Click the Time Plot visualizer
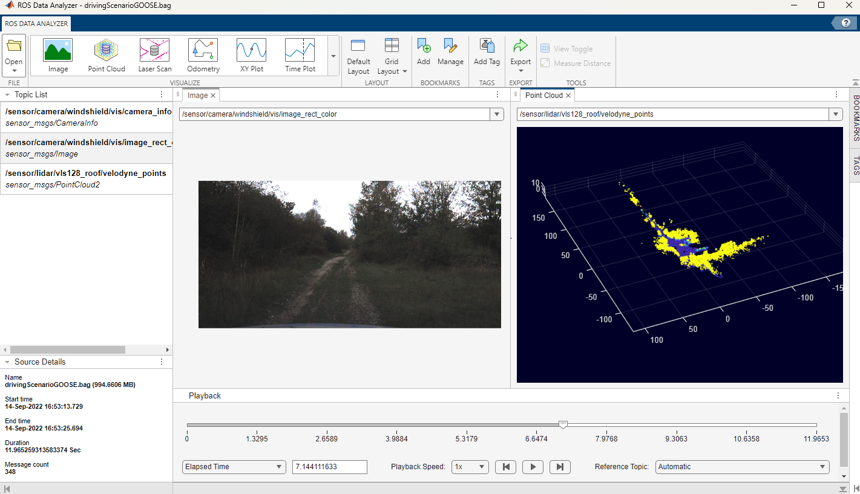The width and height of the screenshot is (860, 494). pyautogui.click(x=300, y=55)
